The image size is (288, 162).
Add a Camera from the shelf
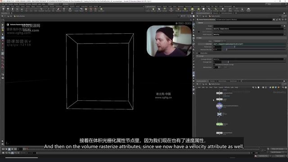tap(148, 9)
